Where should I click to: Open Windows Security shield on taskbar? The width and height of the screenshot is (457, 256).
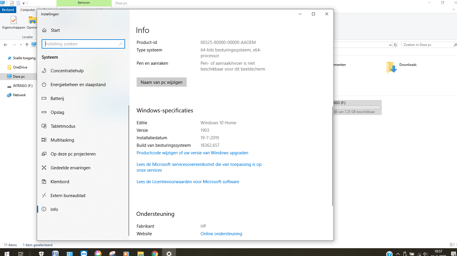pyautogui.click(x=41, y=253)
